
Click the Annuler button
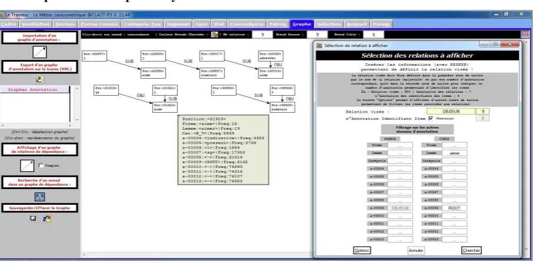point(416,251)
